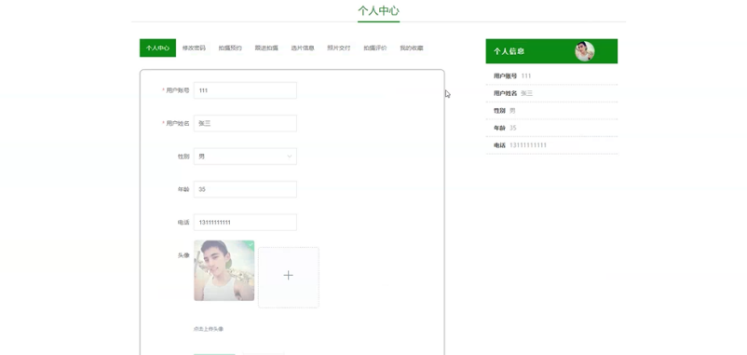The height and width of the screenshot is (355, 747).
Task: Click the 电话 13111111111 row in 个人信息
Action: click(x=551, y=144)
